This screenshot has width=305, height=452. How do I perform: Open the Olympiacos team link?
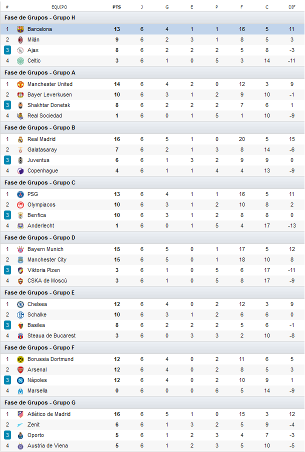coord(41,205)
